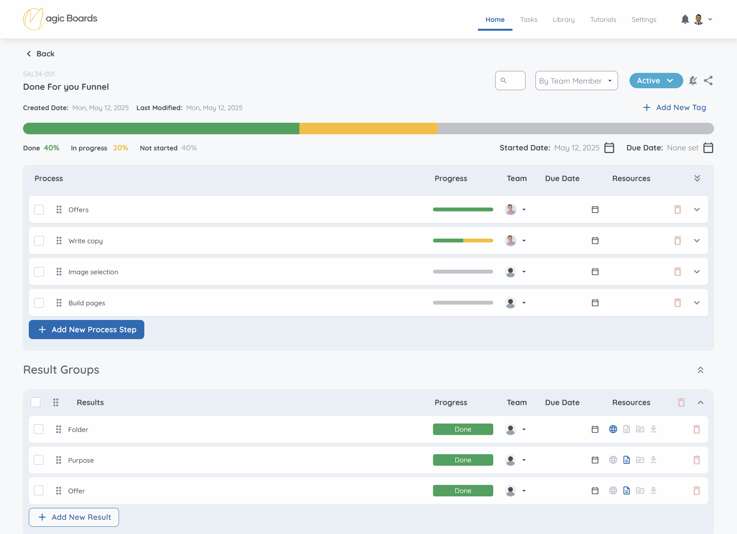Open the Active status dropdown
The width and height of the screenshot is (737, 534).
(x=656, y=81)
